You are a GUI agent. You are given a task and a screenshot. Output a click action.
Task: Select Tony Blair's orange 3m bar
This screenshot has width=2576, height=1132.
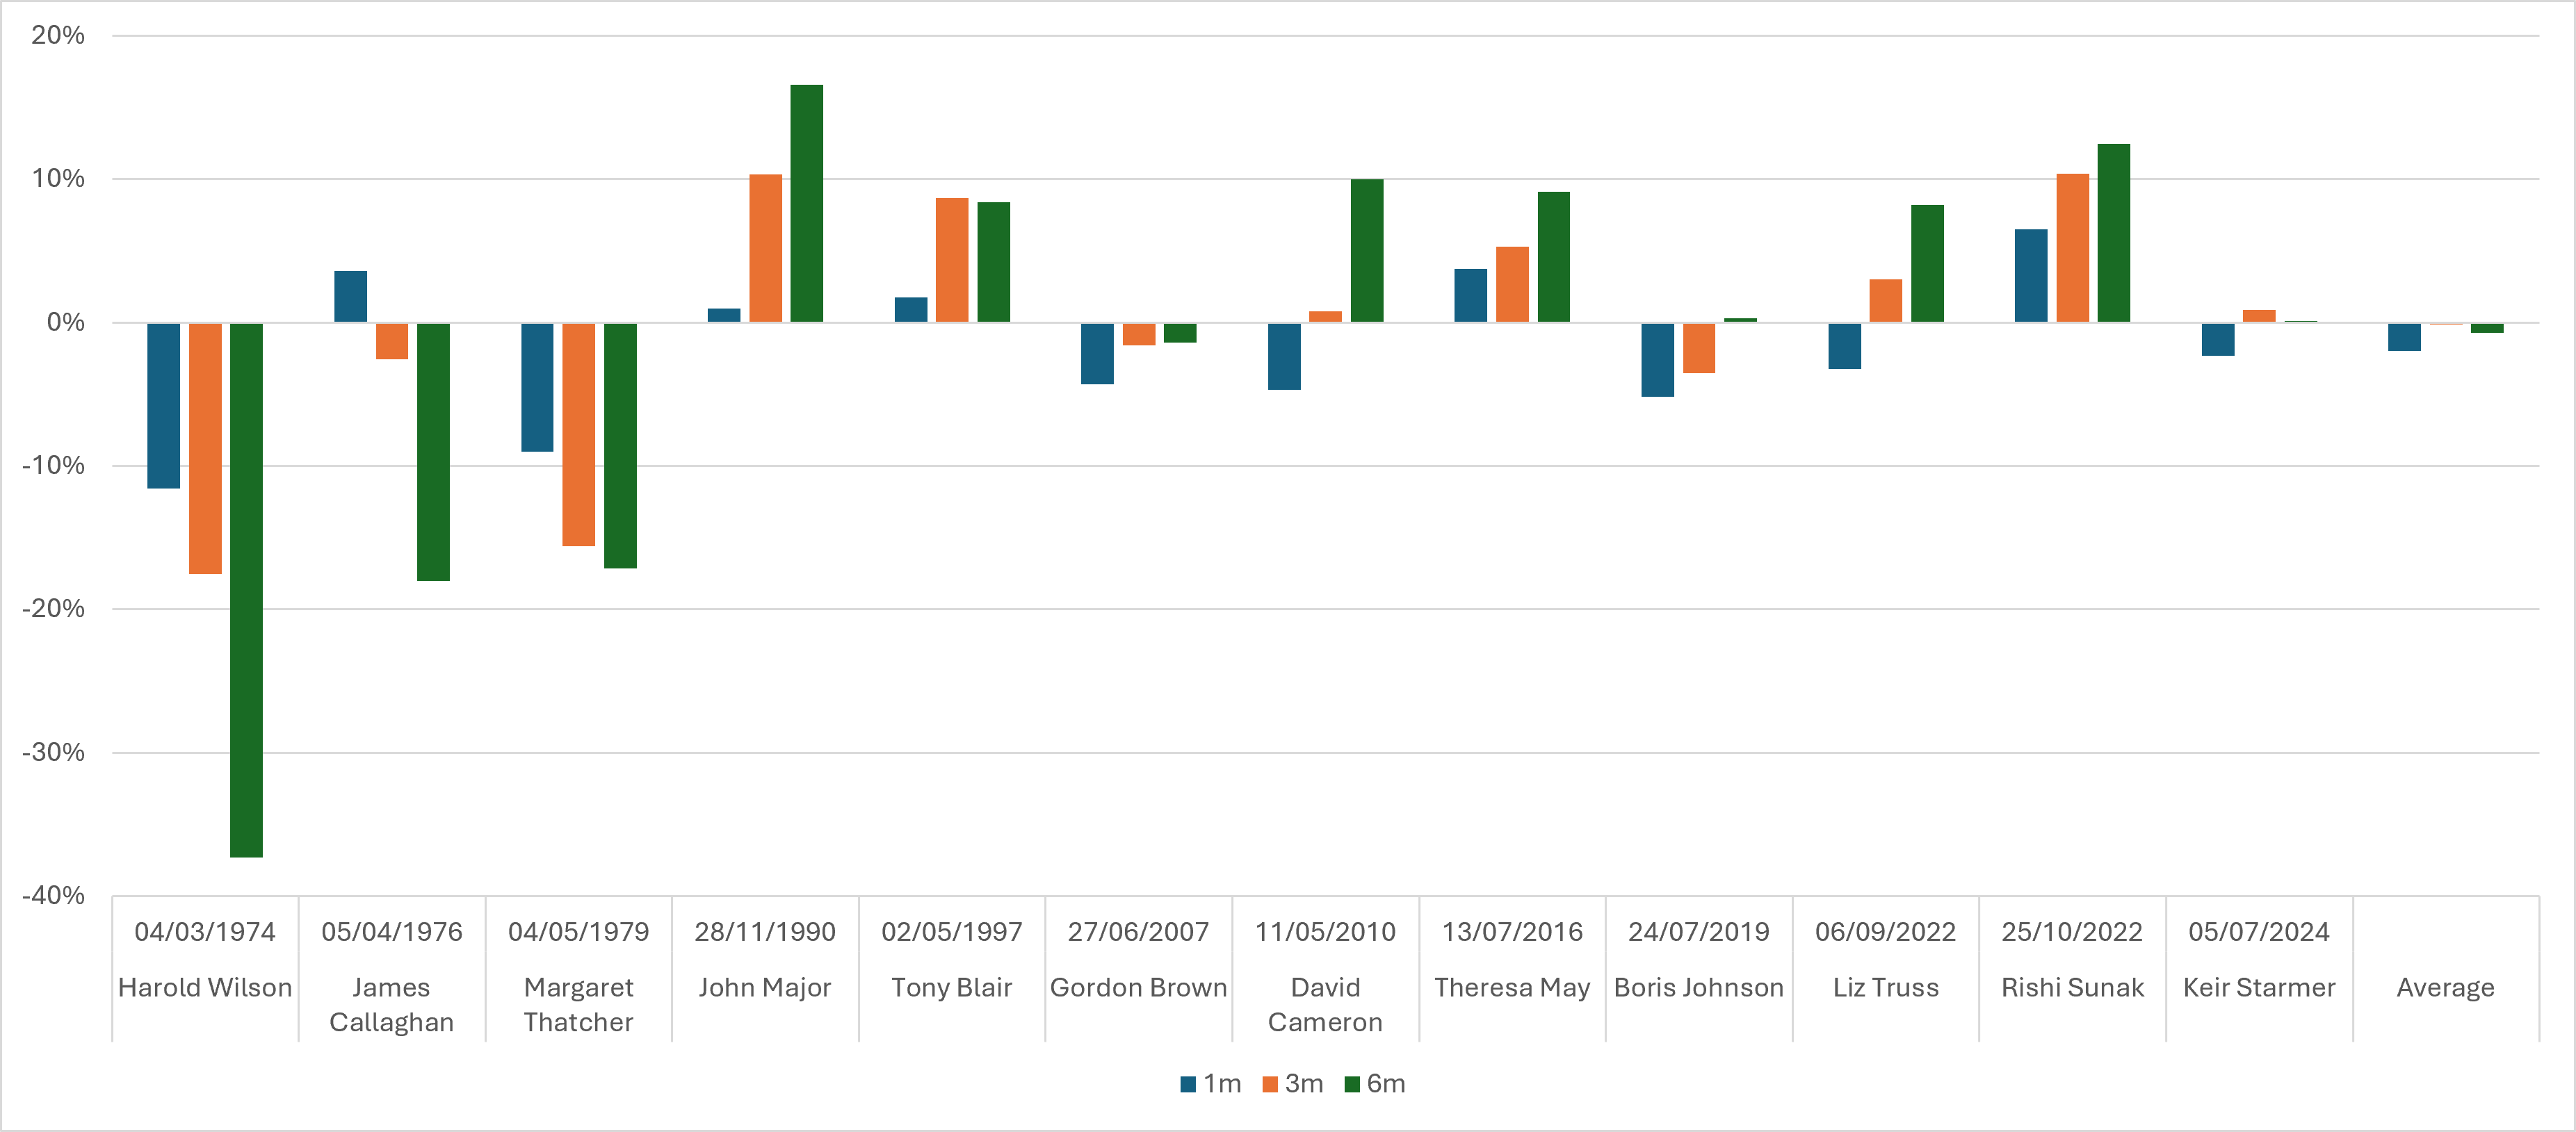click(x=952, y=260)
